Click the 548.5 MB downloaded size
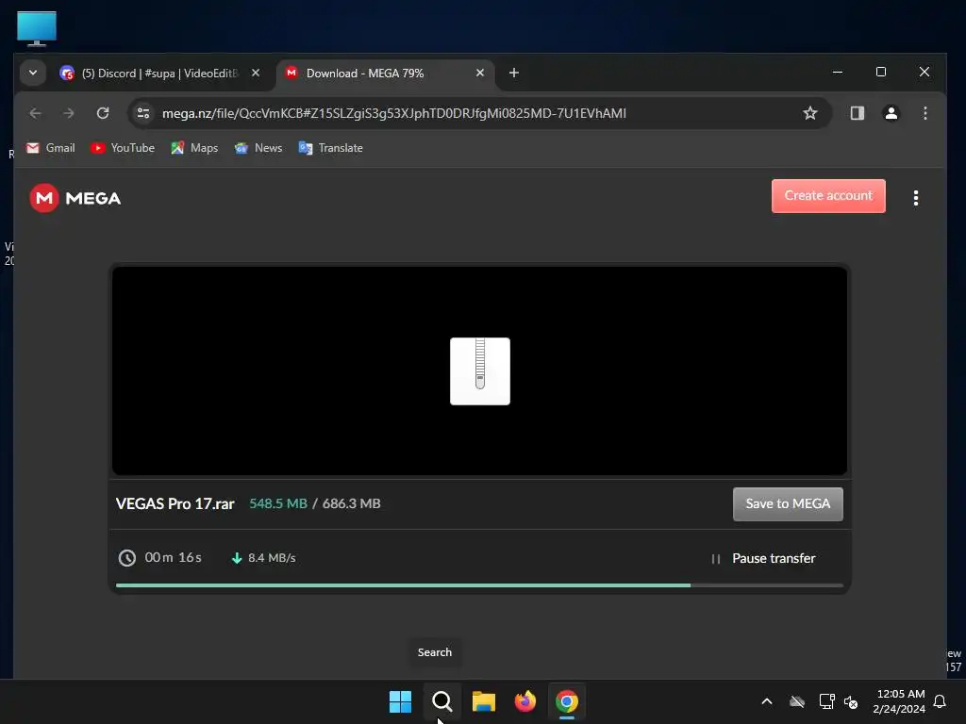Viewport: 966px width, 724px height. pyautogui.click(x=278, y=503)
